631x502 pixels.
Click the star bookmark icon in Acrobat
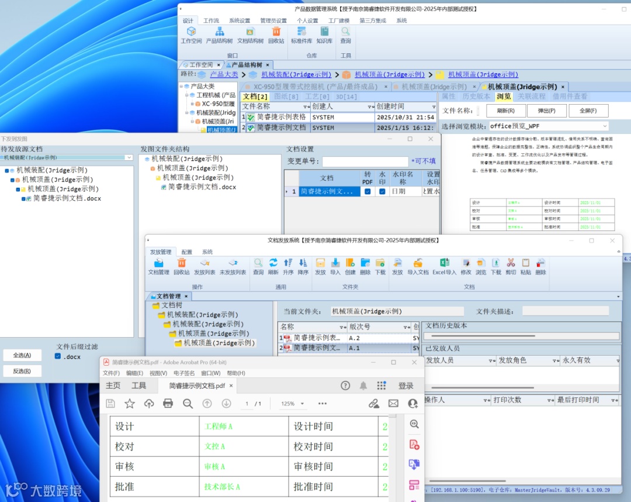tap(130, 403)
